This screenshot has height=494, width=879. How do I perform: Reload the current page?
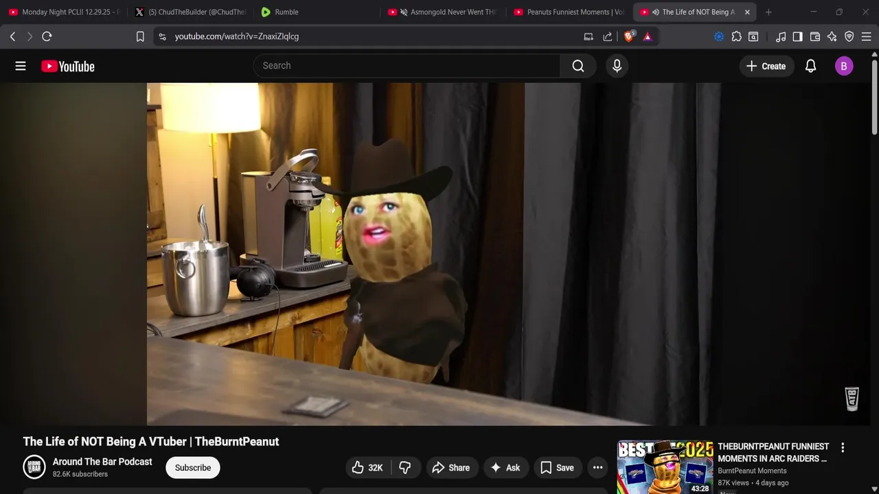(47, 36)
